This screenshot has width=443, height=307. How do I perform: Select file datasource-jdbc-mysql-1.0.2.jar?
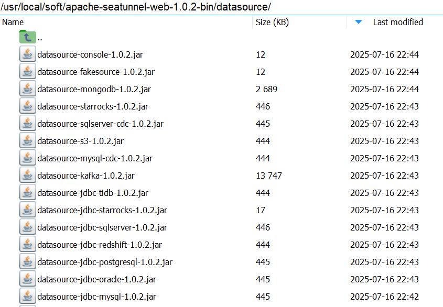pyautogui.click(x=96, y=297)
